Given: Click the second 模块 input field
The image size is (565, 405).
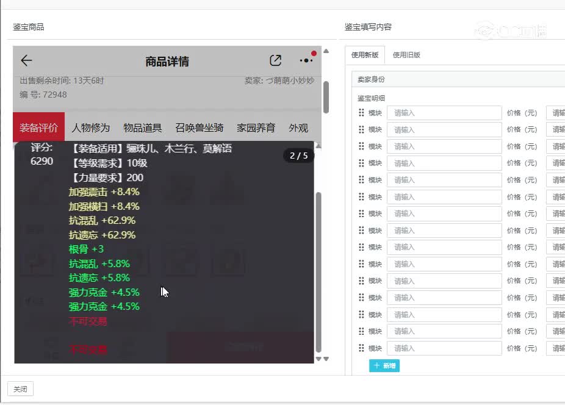Looking at the screenshot, I should 444,130.
